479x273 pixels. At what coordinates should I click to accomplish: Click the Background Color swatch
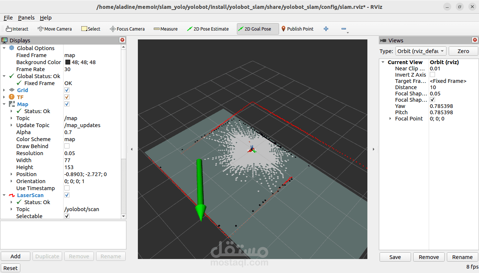68,62
